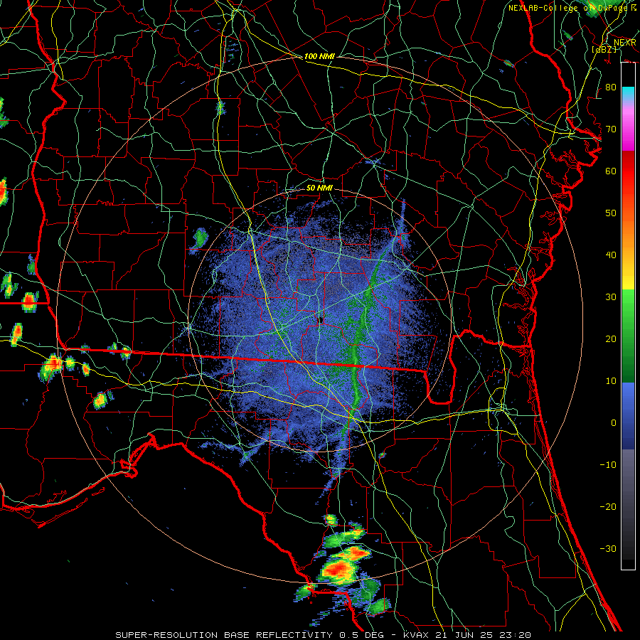
Task: Select the 20 value on the dBZ scale
Action: 611,339
